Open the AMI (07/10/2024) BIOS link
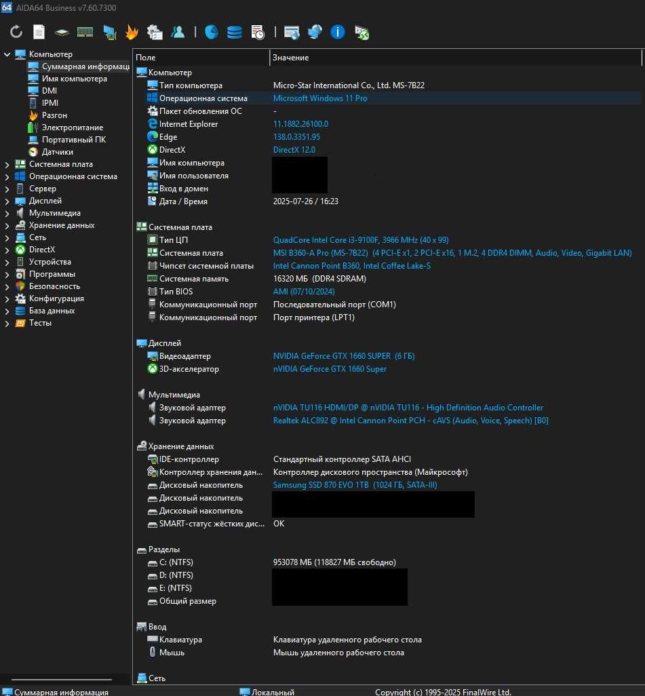Image resolution: width=645 pixels, height=696 pixels. pyautogui.click(x=304, y=291)
